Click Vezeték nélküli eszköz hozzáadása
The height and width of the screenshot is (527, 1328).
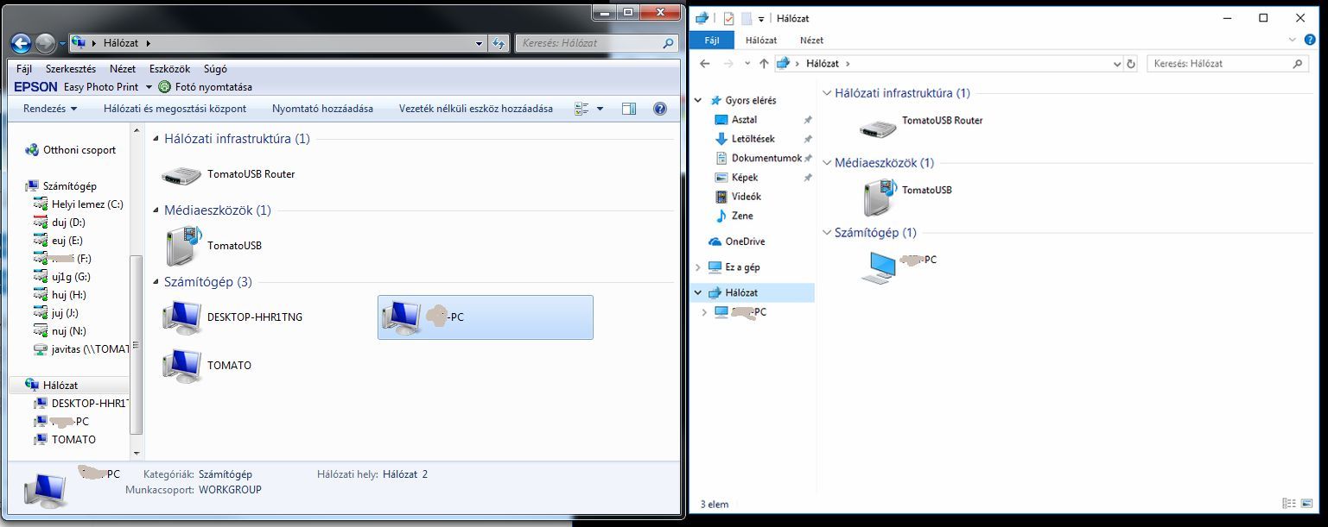coord(476,109)
